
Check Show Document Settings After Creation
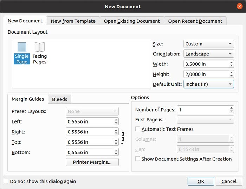[138, 159]
